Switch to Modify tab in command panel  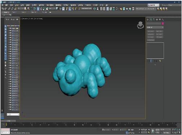(151, 19)
